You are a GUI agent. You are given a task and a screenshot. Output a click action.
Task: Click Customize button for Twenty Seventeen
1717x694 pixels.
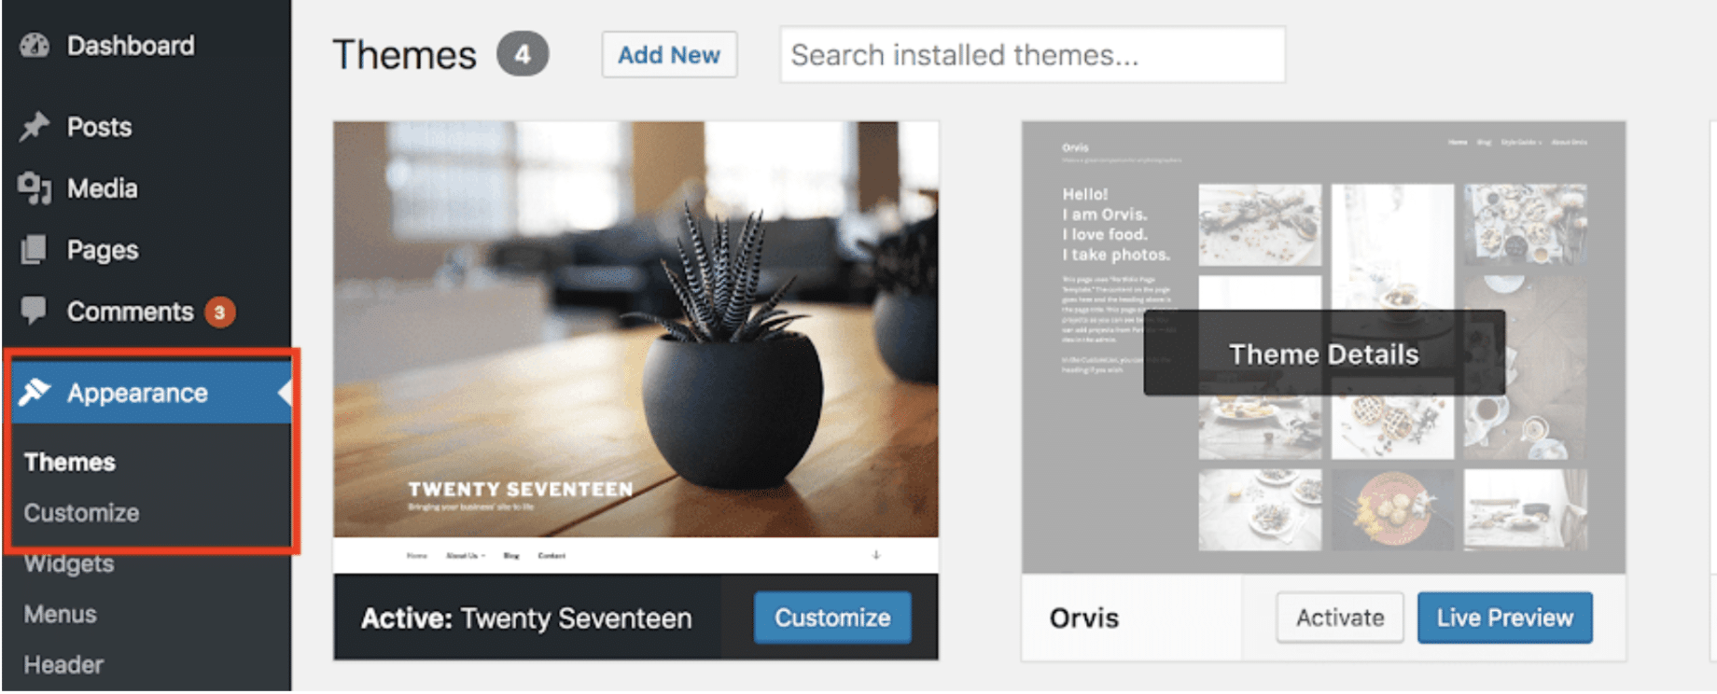pyautogui.click(x=831, y=618)
